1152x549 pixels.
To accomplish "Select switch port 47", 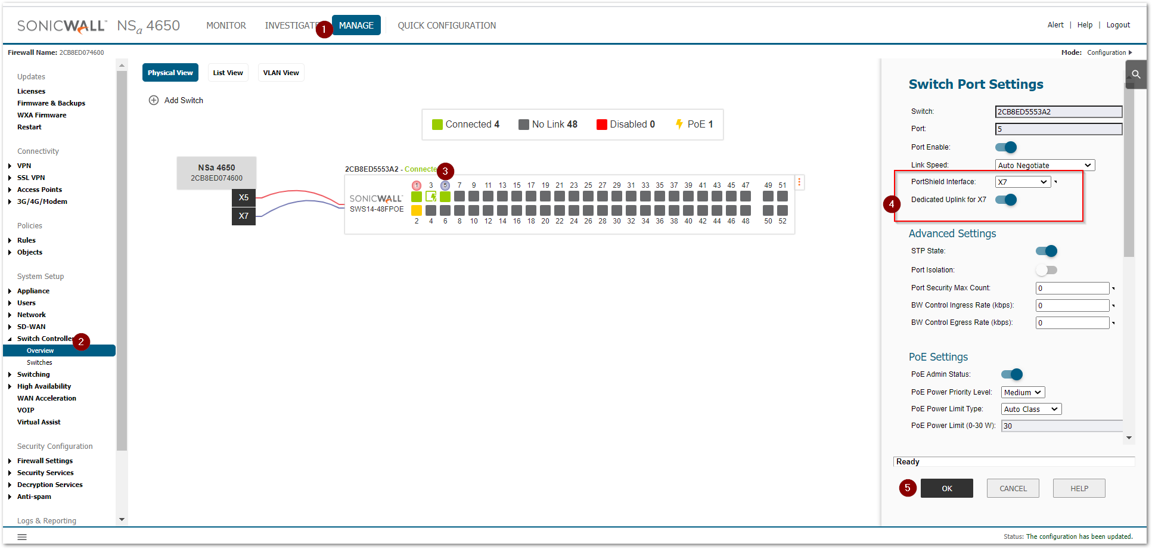I will (x=746, y=196).
